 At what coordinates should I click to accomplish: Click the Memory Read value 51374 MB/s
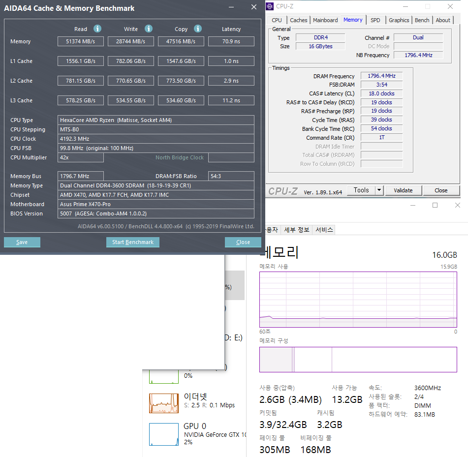[x=81, y=41]
